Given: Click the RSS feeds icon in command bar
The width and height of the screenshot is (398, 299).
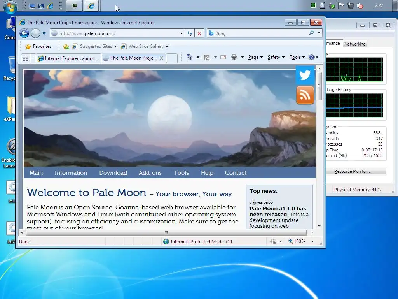Looking at the screenshot, I should click(x=207, y=58).
